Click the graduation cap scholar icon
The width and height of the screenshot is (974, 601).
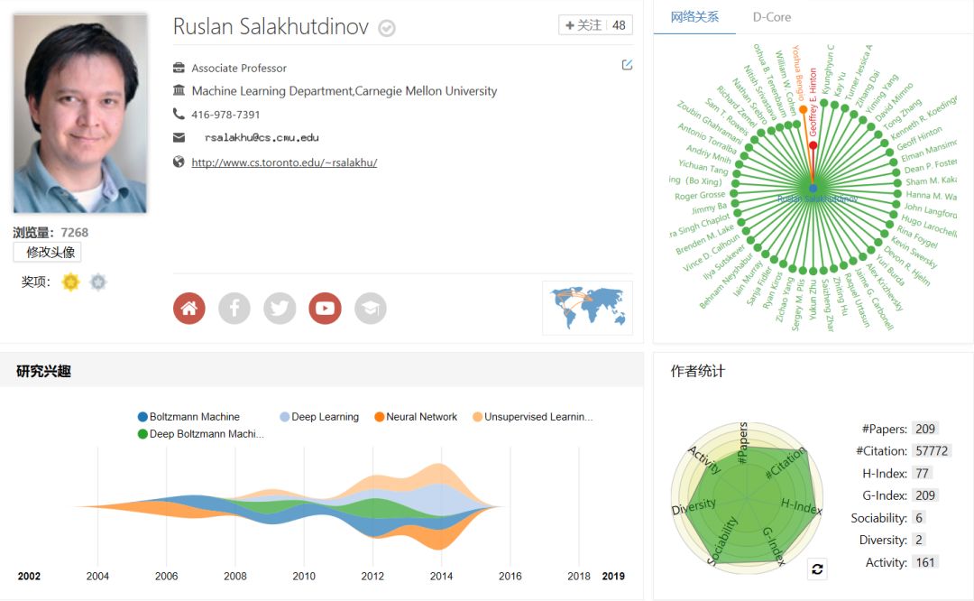(x=370, y=309)
